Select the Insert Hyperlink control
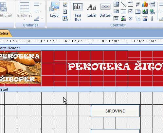Image resolution: width=163 pixels, height=133 pixels. point(152,11)
